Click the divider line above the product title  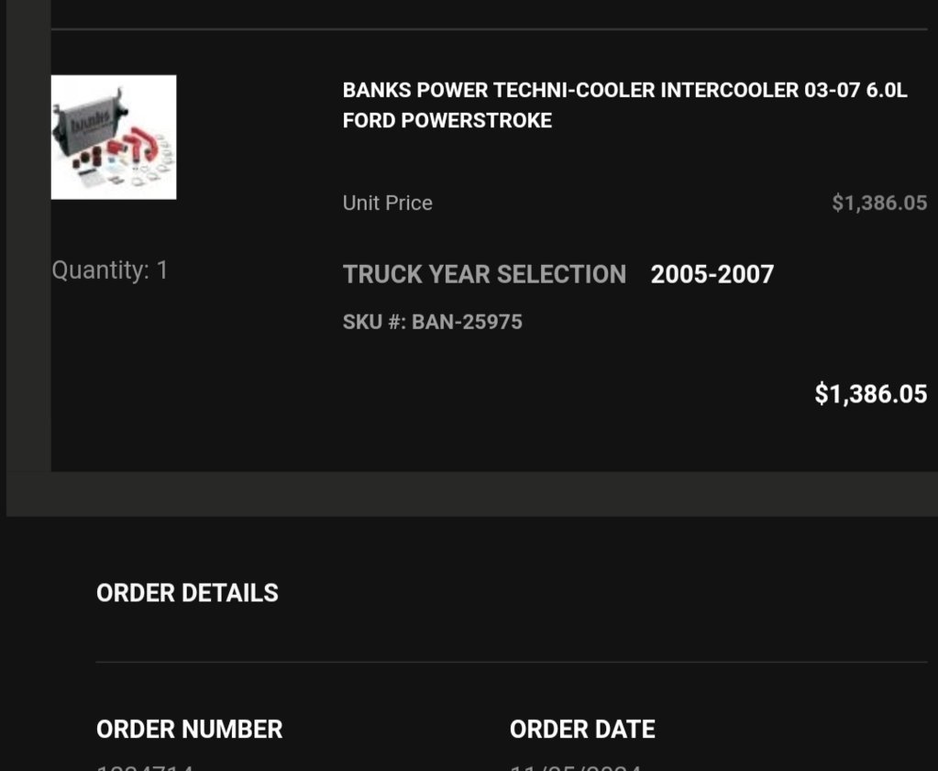click(490, 28)
